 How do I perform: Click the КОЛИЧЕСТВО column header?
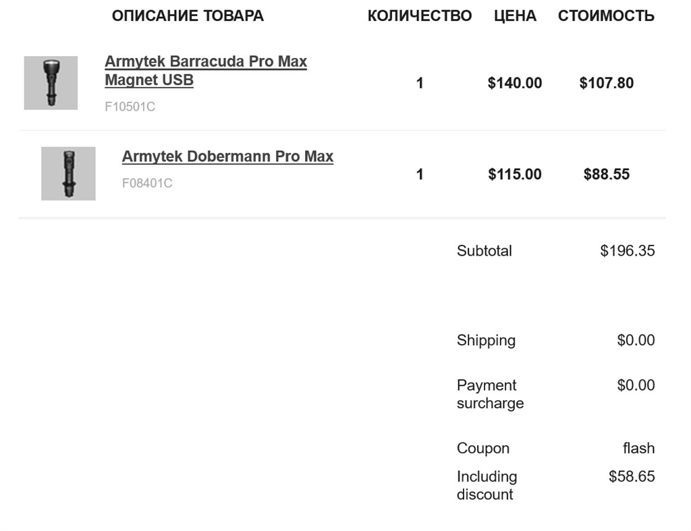(x=419, y=16)
